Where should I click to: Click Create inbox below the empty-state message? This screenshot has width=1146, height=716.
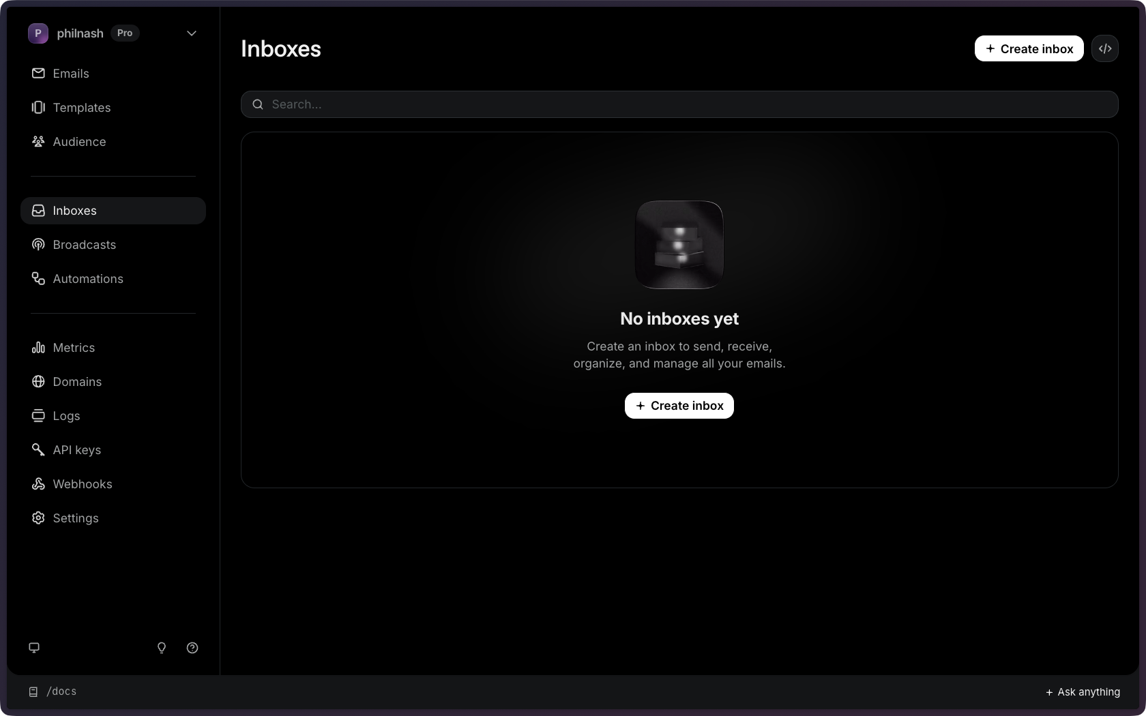point(679,406)
